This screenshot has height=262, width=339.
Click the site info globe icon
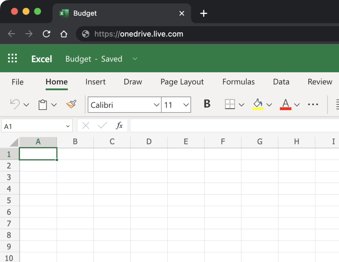pos(85,34)
